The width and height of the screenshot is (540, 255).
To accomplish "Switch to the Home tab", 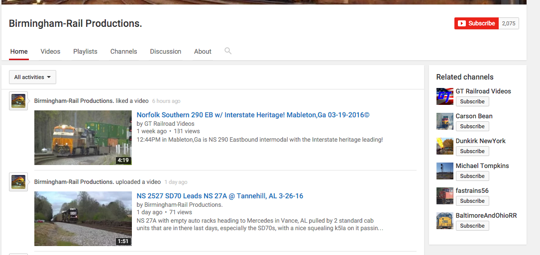I will pyautogui.click(x=19, y=52).
